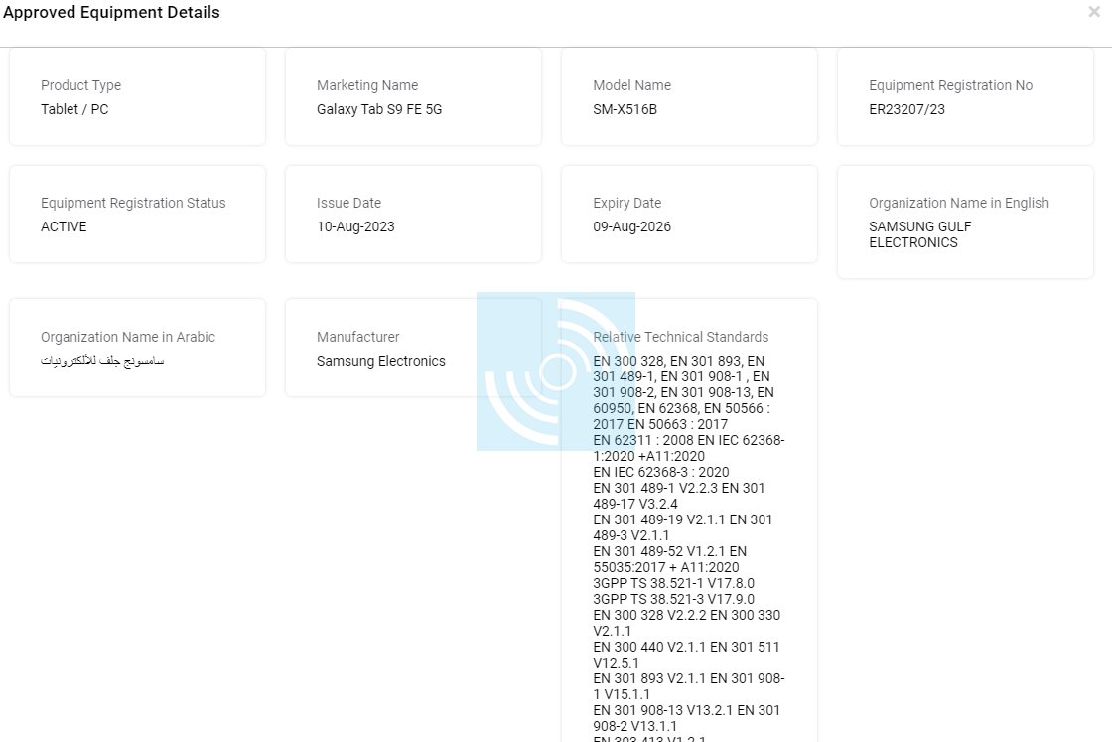Click the 3GPP TS 38.521-1 V17.8.0 line

click(673, 583)
